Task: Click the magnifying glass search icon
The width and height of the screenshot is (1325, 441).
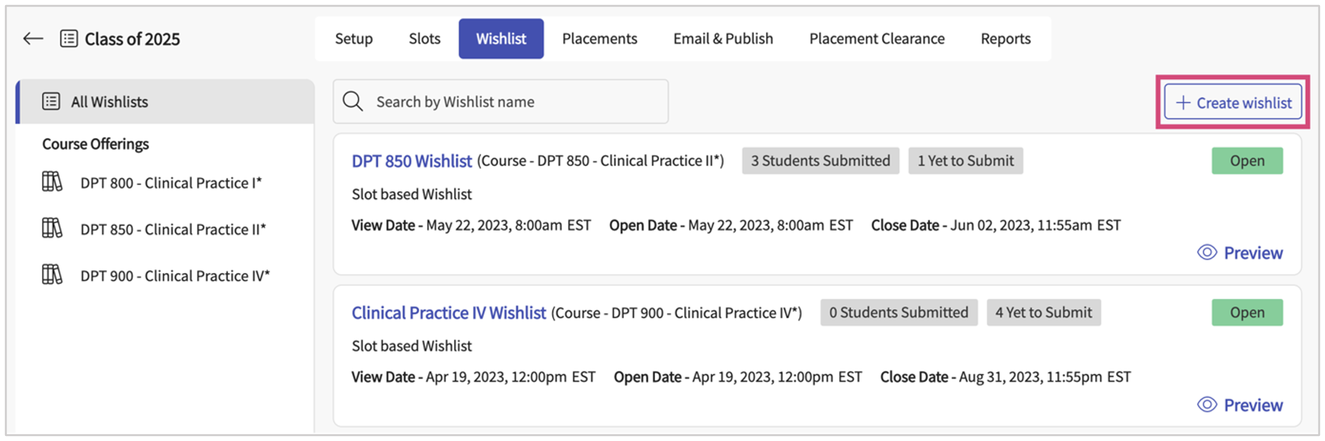Action: (x=353, y=101)
